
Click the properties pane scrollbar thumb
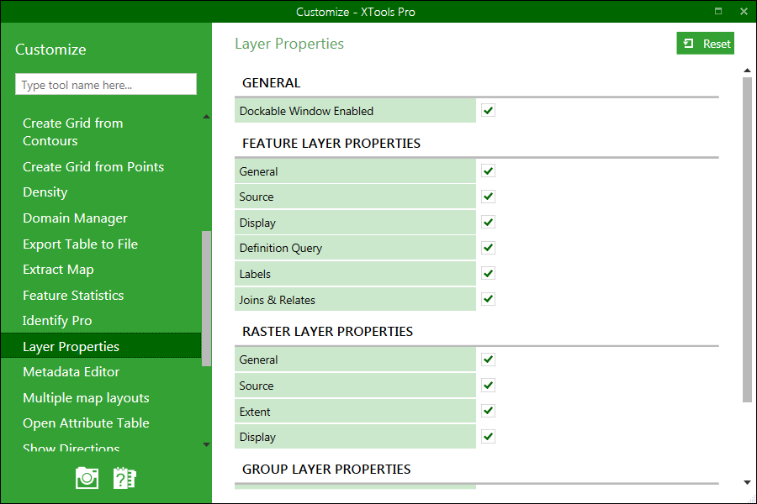pyautogui.click(x=747, y=239)
